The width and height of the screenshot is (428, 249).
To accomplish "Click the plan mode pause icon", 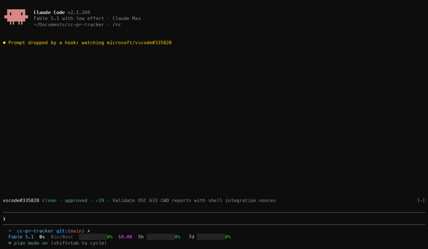I will (x=10, y=243).
